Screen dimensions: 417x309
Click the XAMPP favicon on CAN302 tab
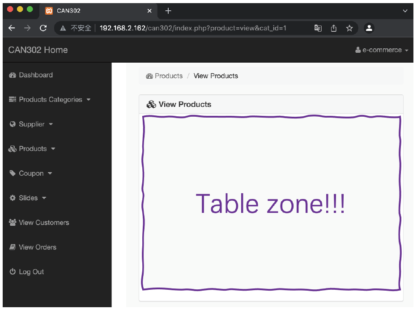(49, 11)
